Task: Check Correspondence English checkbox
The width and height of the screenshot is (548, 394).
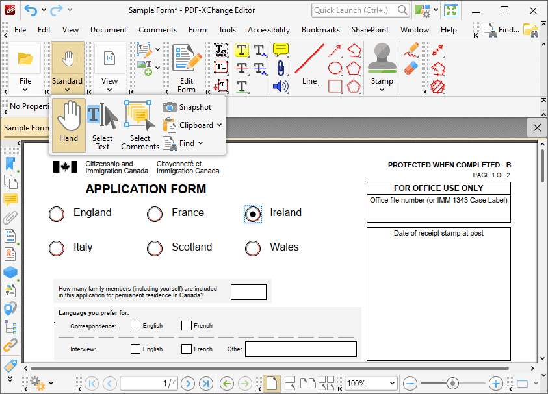Action: (x=135, y=326)
